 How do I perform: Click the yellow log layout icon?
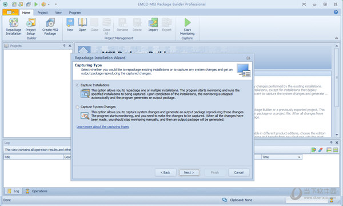(x=329, y=150)
